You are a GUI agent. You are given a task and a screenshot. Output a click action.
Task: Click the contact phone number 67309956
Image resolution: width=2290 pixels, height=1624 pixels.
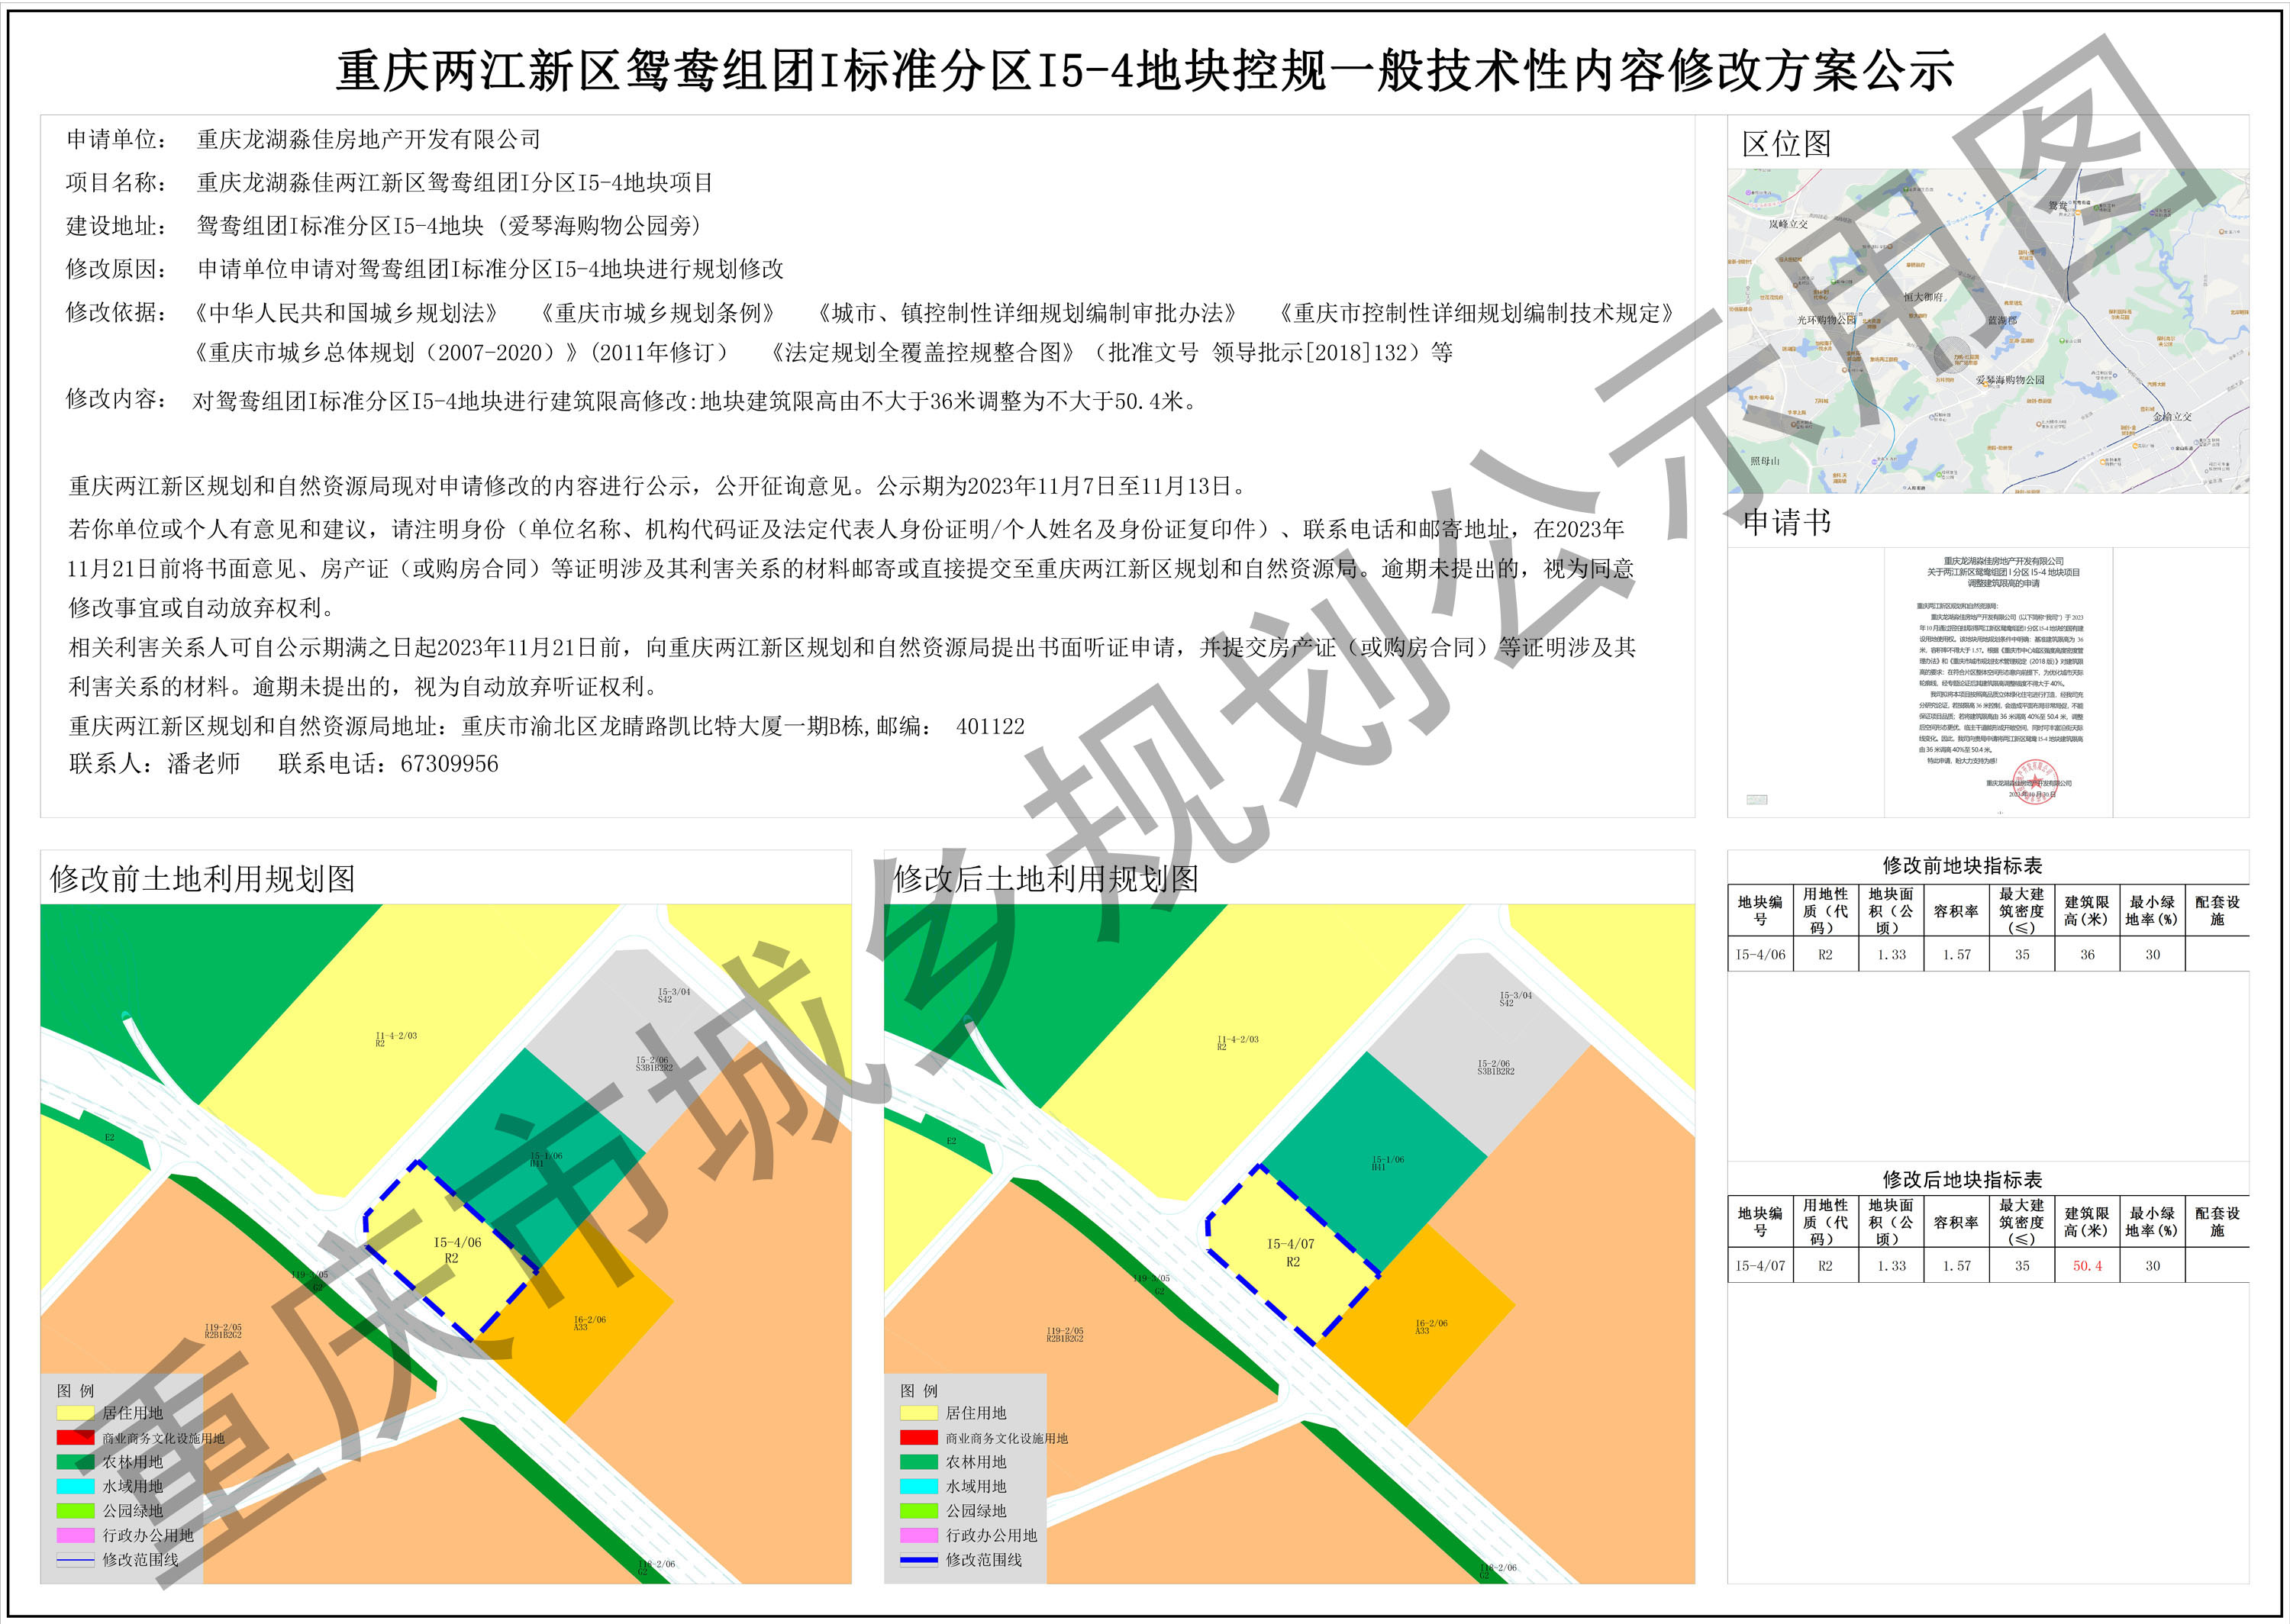click(x=449, y=764)
